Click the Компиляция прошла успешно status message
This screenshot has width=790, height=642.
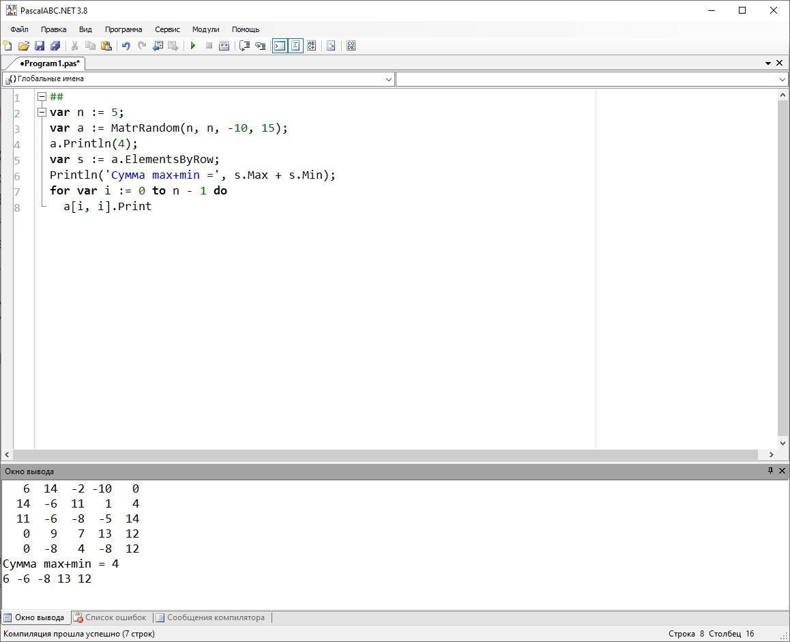[79, 634]
